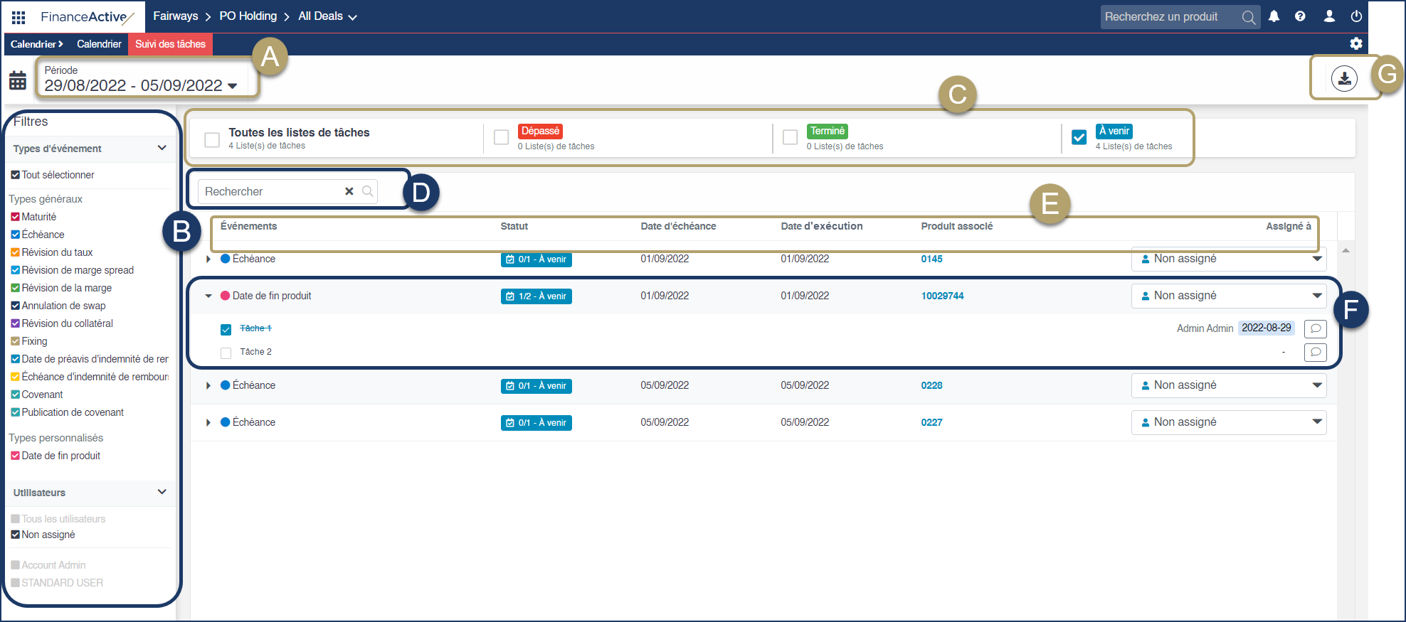
Task: Open the settings gear icon
Action: (x=1356, y=43)
